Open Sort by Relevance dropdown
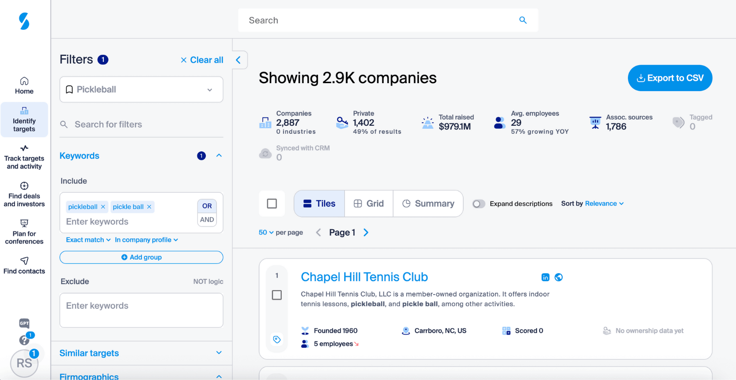The height and width of the screenshot is (380, 736). coord(604,204)
